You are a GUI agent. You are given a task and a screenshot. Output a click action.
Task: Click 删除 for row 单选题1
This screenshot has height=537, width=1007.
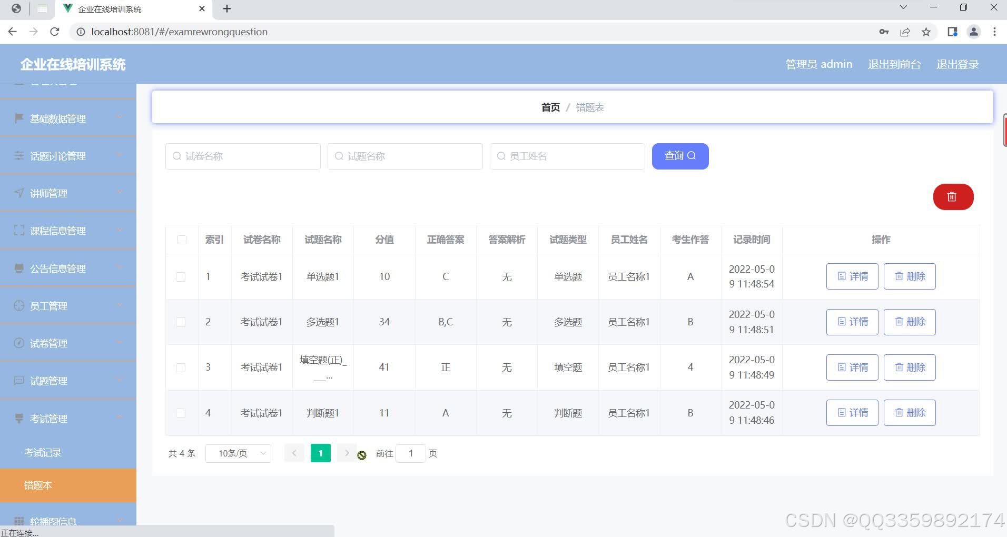(x=910, y=276)
